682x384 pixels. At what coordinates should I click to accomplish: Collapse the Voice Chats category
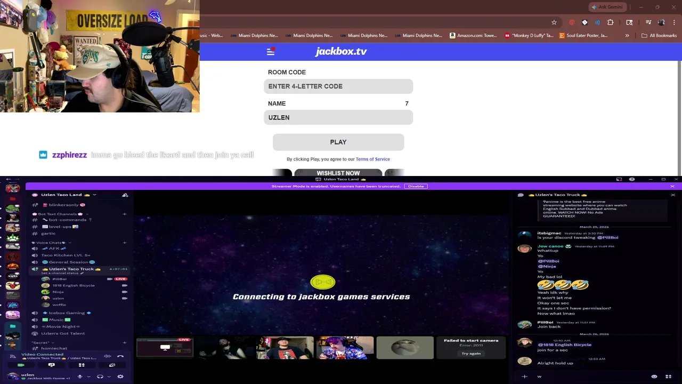click(51, 243)
